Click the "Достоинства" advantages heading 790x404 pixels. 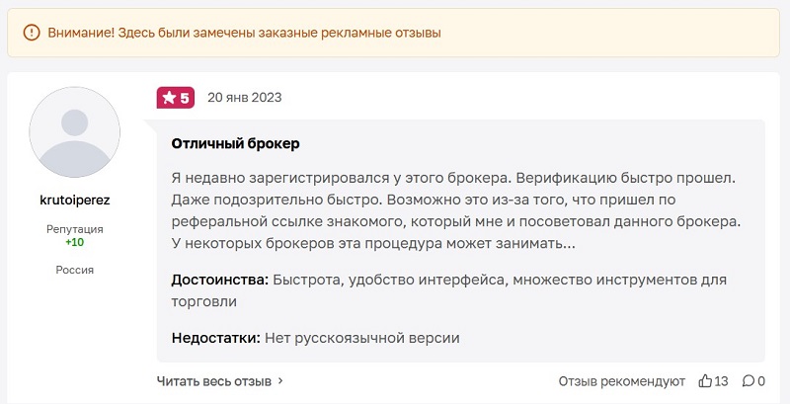(x=218, y=280)
